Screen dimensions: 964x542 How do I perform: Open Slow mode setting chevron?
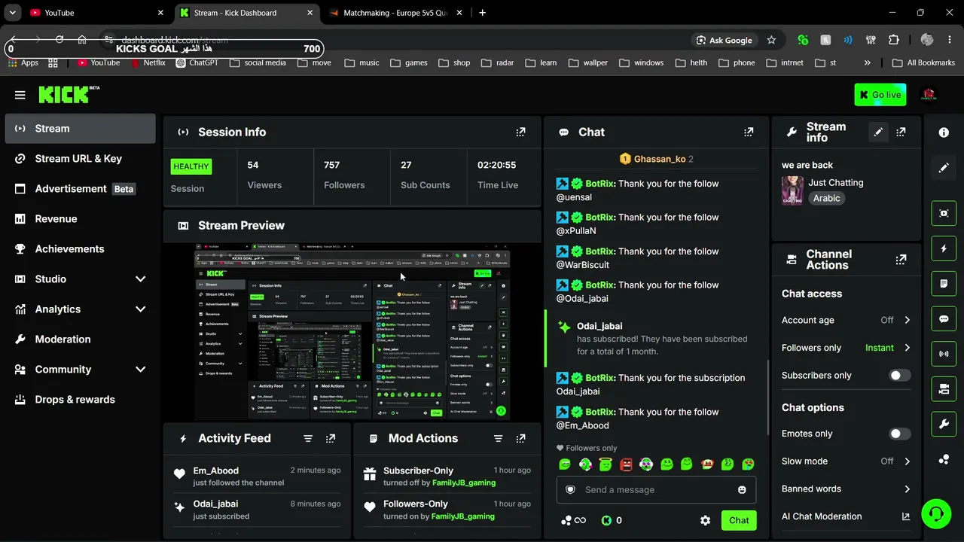pos(907,461)
